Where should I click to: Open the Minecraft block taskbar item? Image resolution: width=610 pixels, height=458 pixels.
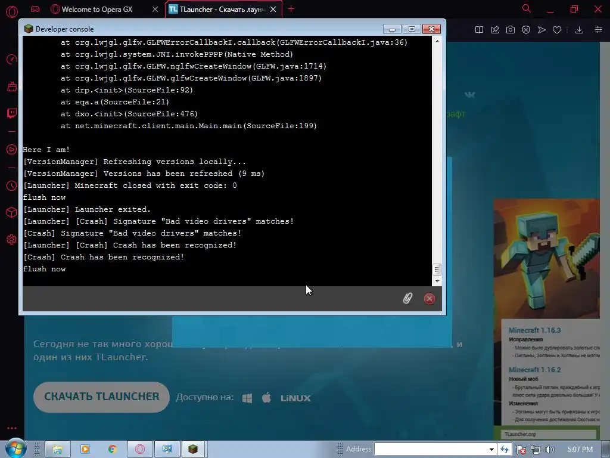[193, 449]
